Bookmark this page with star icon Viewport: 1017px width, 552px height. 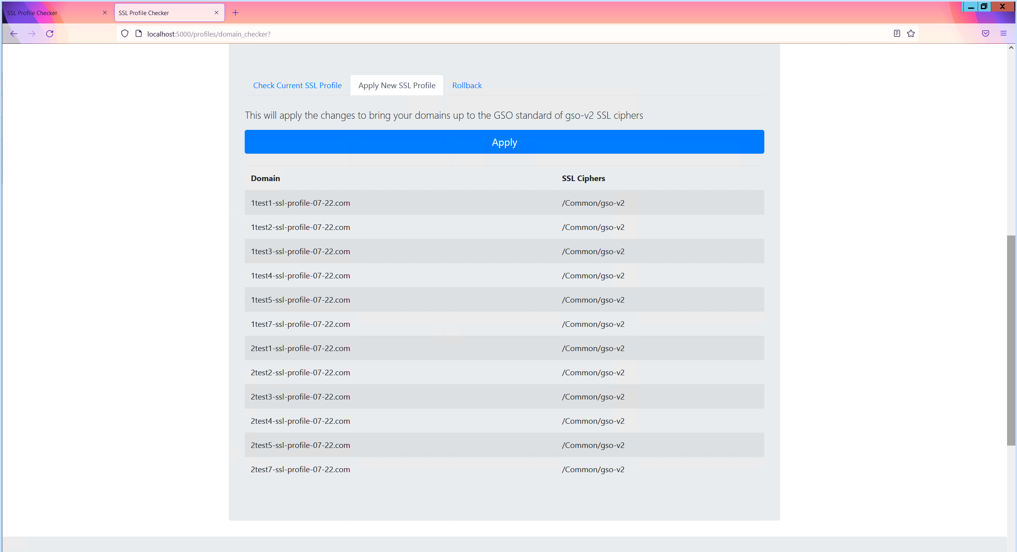(911, 33)
